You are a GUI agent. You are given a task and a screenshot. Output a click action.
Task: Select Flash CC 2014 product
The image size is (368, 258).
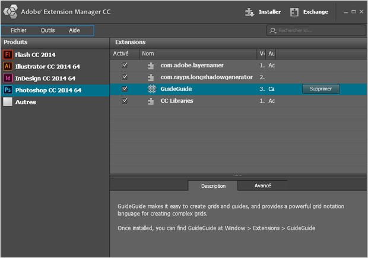point(55,55)
